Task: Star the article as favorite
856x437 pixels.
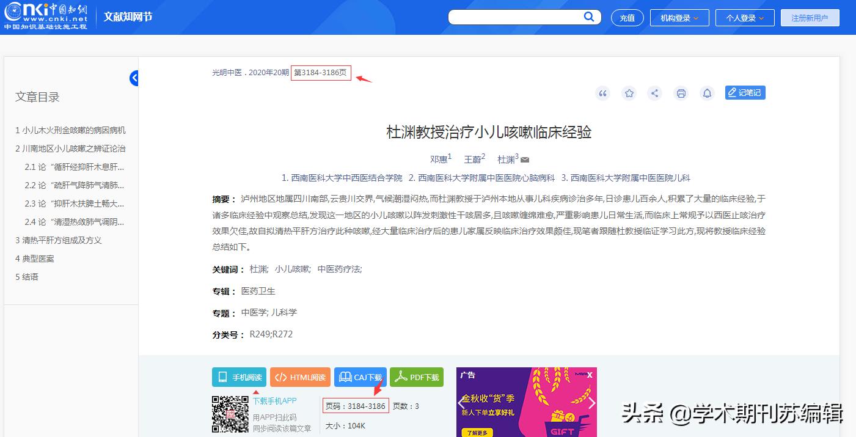Action: tap(629, 93)
